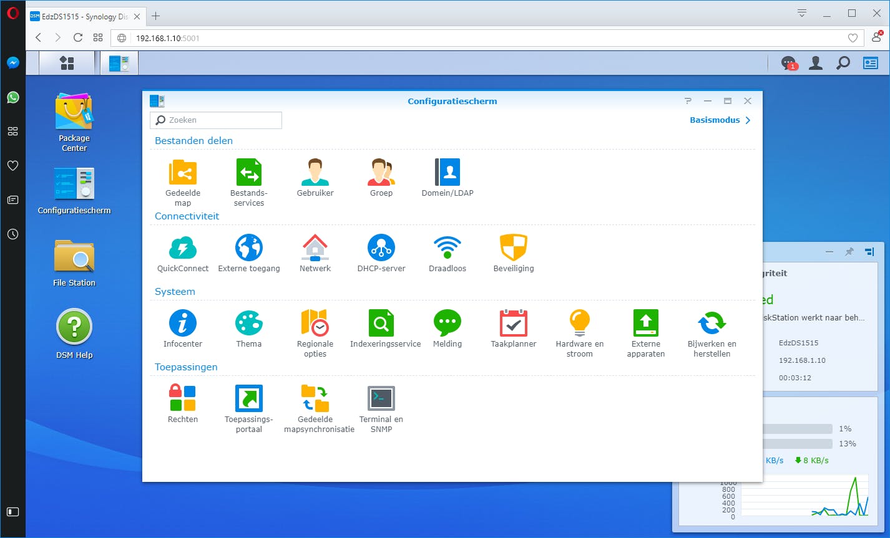Open Bestandsservices in the control panel
890x538 pixels.
click(x=249, y=181)
